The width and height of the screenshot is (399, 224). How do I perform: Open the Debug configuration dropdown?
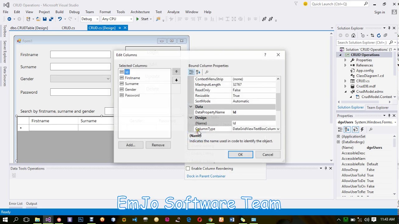[97, 19]
